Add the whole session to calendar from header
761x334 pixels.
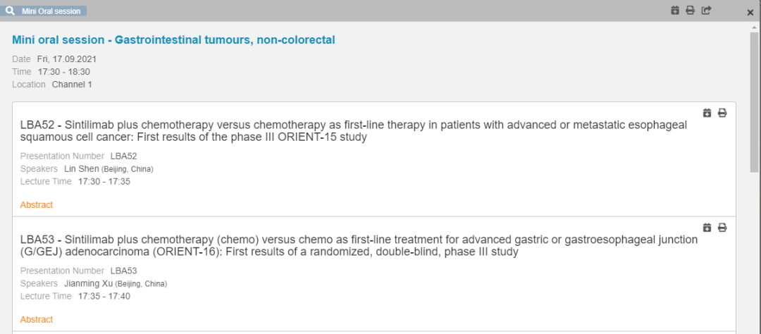[x=674, y=10]
